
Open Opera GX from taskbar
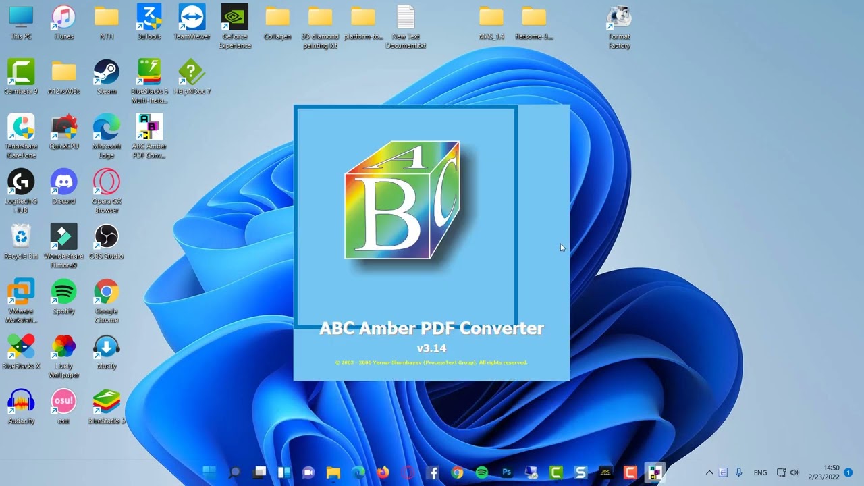point(408,473)
